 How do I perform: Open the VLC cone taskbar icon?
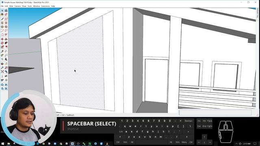tap(107, 144)
